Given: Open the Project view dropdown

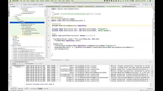Looking at the screenshot, I should coord(13,7).
